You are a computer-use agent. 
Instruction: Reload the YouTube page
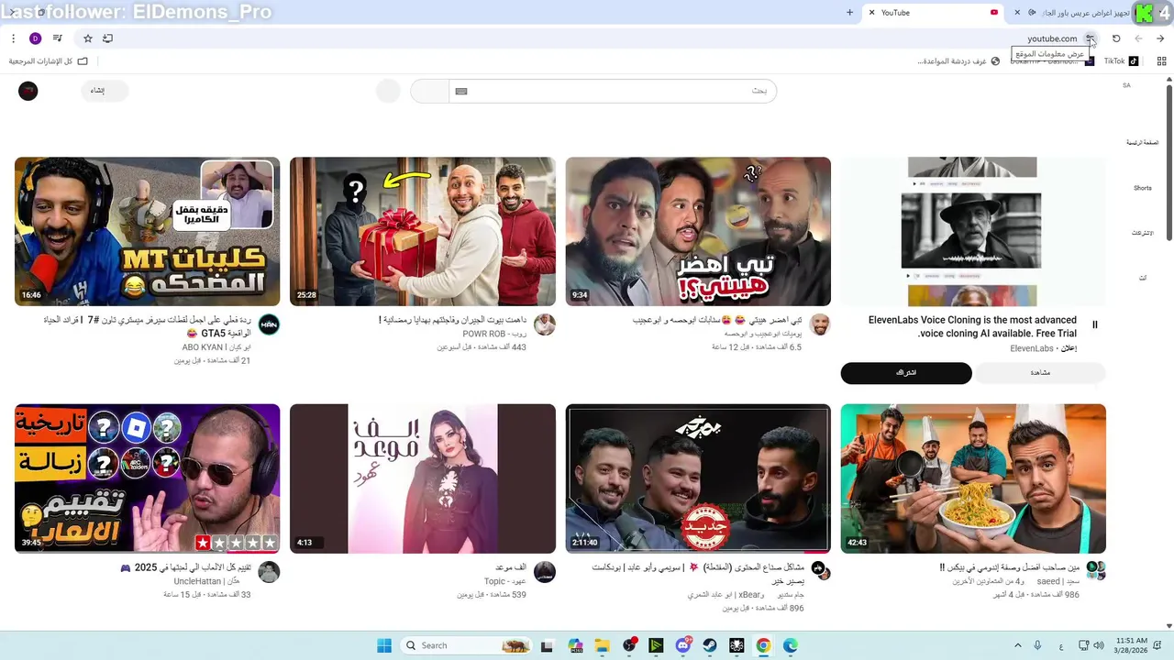(1116, 38)
